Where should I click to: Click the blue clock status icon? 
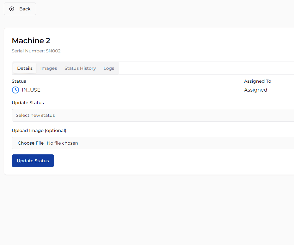pyautogui.click(x=15, y=90)
